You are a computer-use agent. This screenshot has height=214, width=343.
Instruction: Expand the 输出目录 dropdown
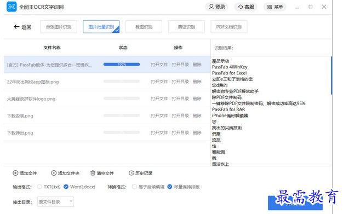(55, 201)
